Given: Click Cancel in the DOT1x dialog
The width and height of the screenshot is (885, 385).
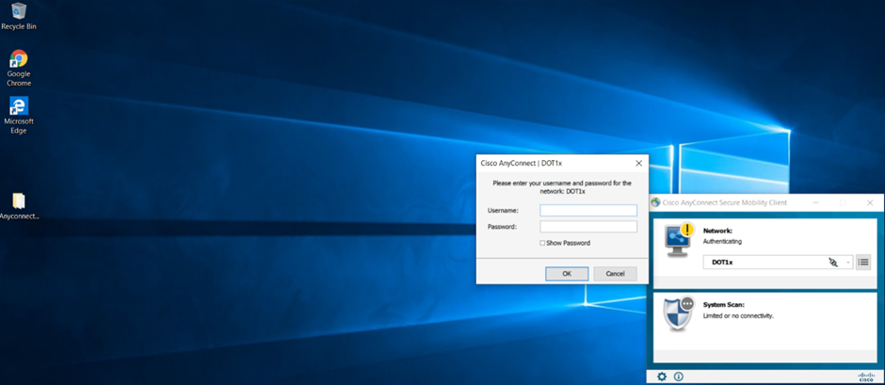Looking at the screenshot, I should [x=615, y=274].
